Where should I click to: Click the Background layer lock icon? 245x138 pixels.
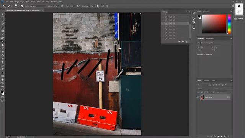[x=228, y=97]
